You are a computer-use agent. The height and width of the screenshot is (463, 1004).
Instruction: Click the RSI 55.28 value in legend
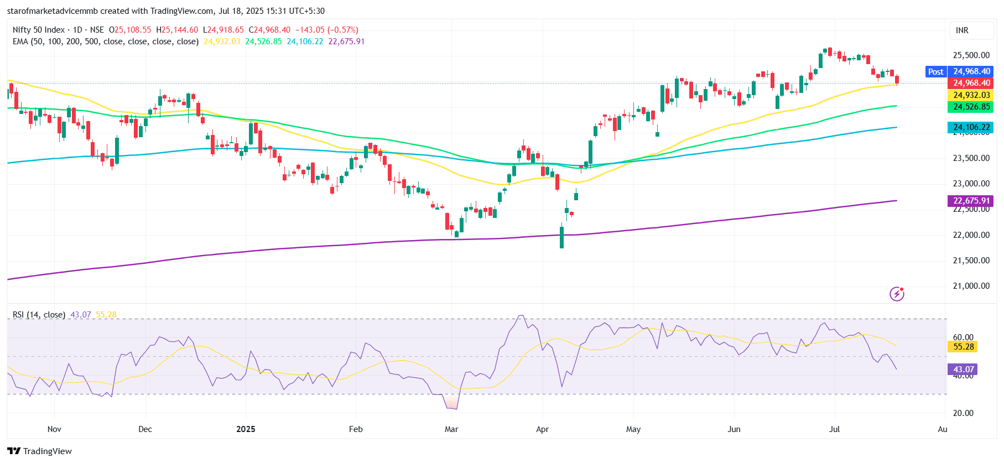pos(106,315)
